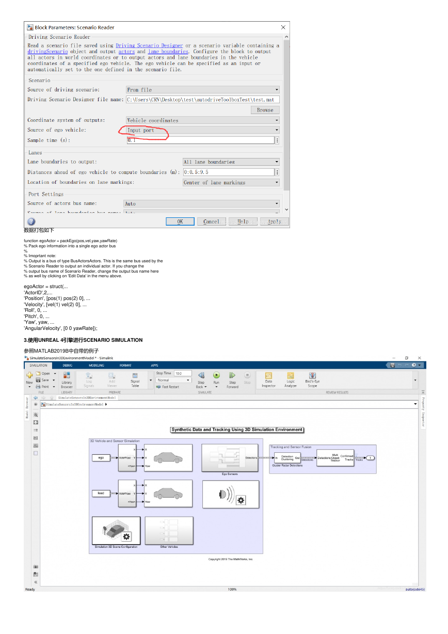Click the back navigation arrow above canvas
Viewport: 448px width, 634px height.
point(36,398)
